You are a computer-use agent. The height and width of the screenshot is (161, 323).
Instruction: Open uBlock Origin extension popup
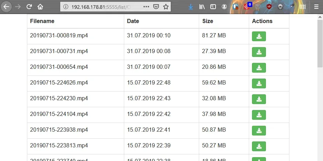269,7
